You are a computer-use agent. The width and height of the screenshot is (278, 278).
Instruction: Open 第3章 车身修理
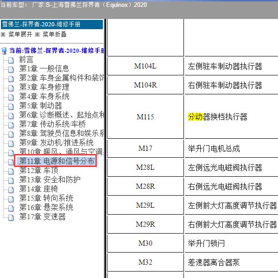pos(44,87)
